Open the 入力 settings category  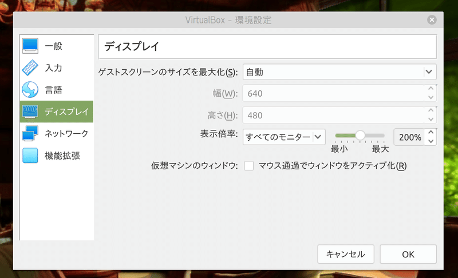(x=57, y=67)
